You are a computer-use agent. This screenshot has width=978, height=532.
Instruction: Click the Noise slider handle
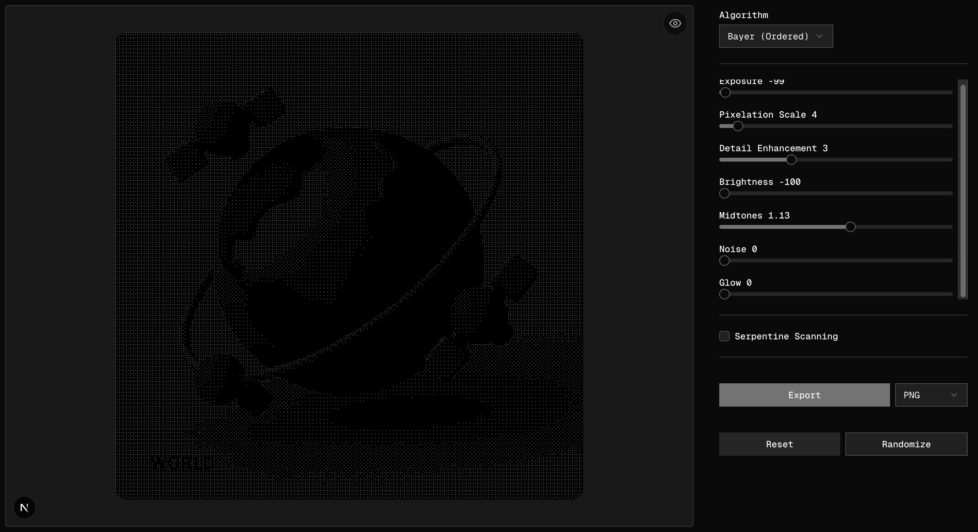pyautogui.click(x=724, y=261)
